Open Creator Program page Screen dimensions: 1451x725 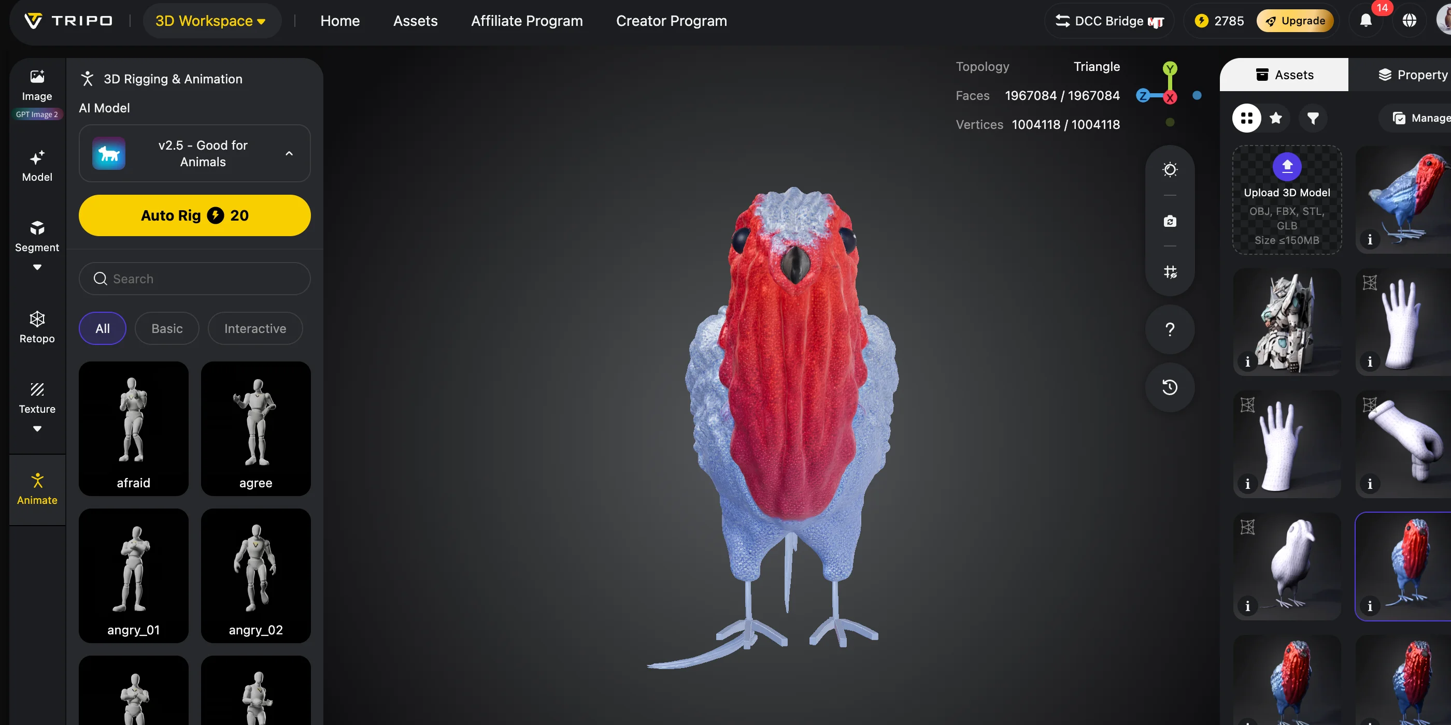(672, 21)
